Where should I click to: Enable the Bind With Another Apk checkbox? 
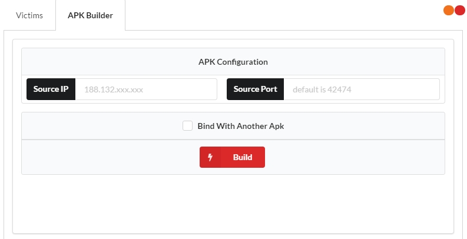point(187,125)
